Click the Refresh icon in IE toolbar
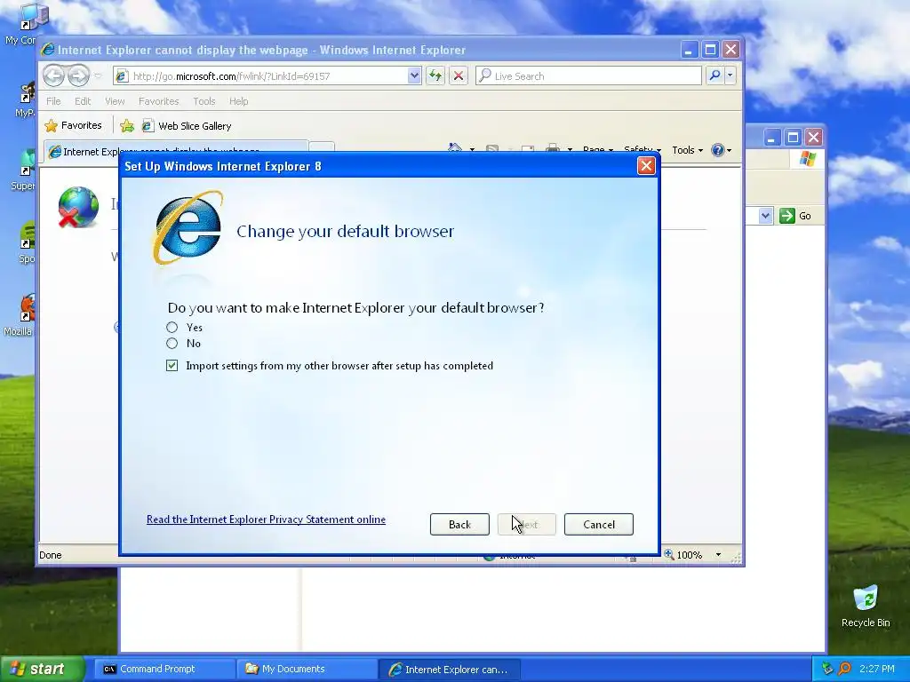This screenshot has height=682, width=910. (435, 75)
